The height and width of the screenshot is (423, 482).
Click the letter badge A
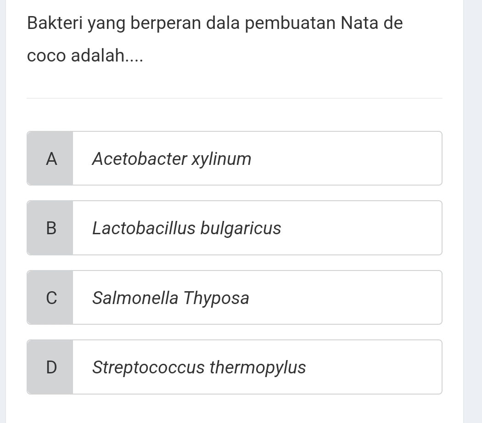50,158
